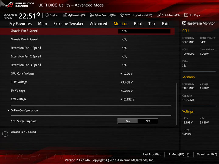The image size is (219, 164).
Task: Open clock settings gear icon
Action: tap(38, 14)
